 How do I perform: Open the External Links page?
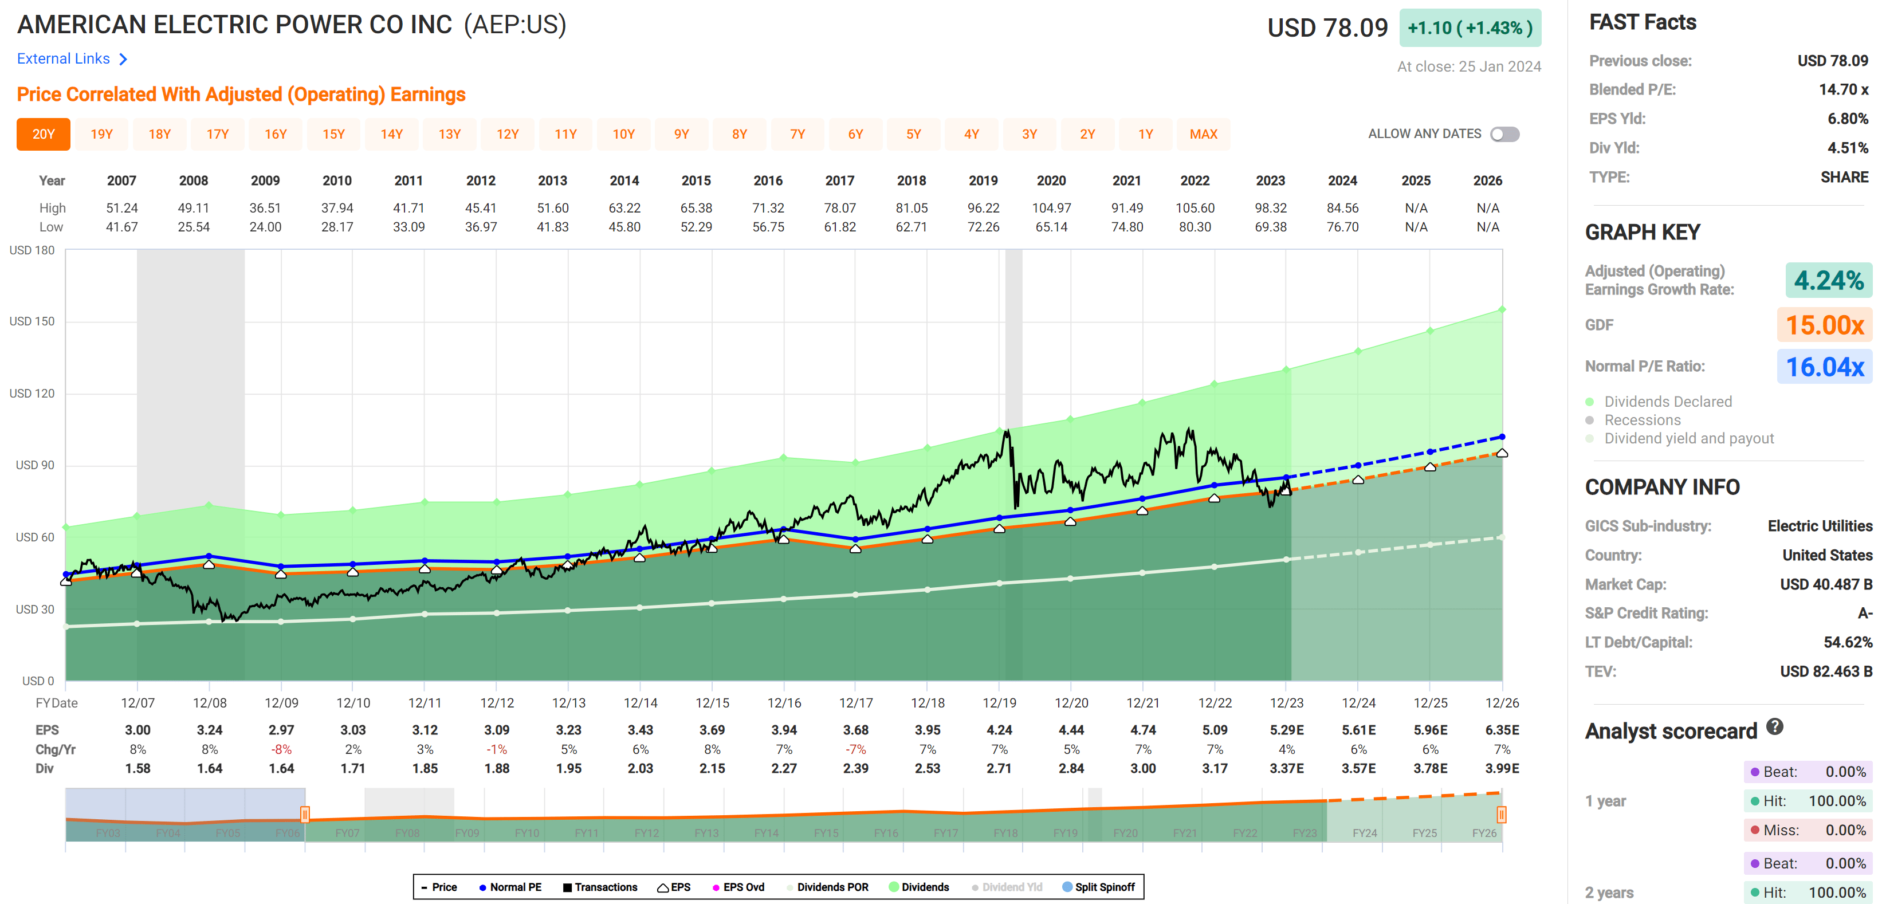64,58
